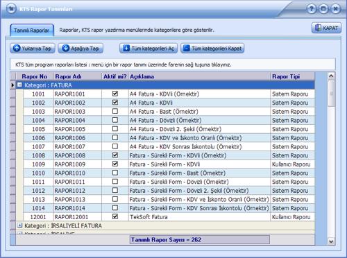
Task: Click the KTS app menu icon in title bar
Action: pyautogui.click(x=11, y=9)
